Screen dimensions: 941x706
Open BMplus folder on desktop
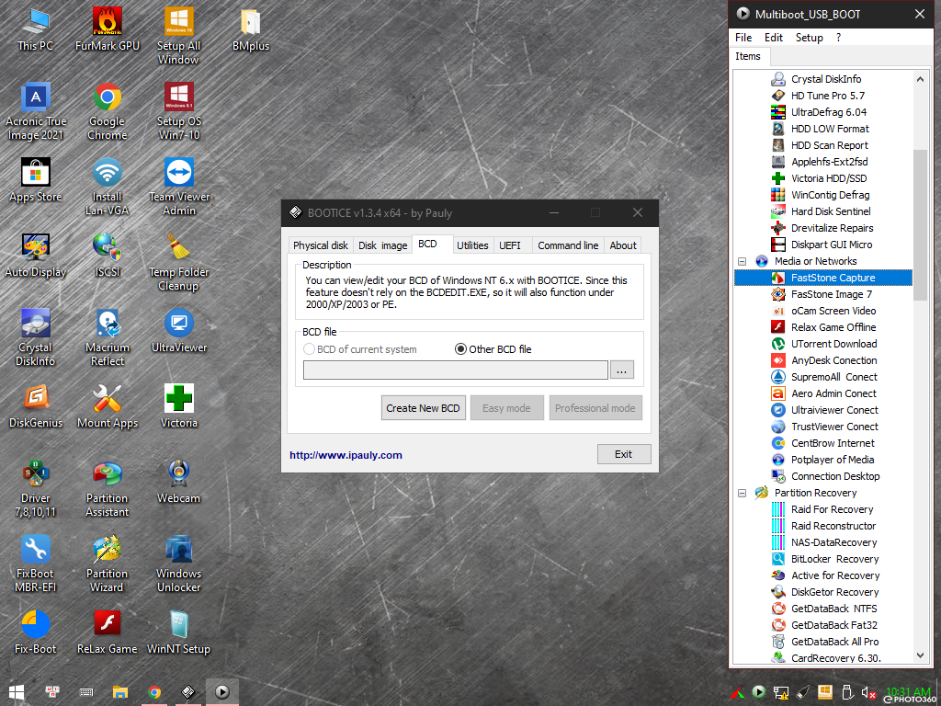(250, 30)
